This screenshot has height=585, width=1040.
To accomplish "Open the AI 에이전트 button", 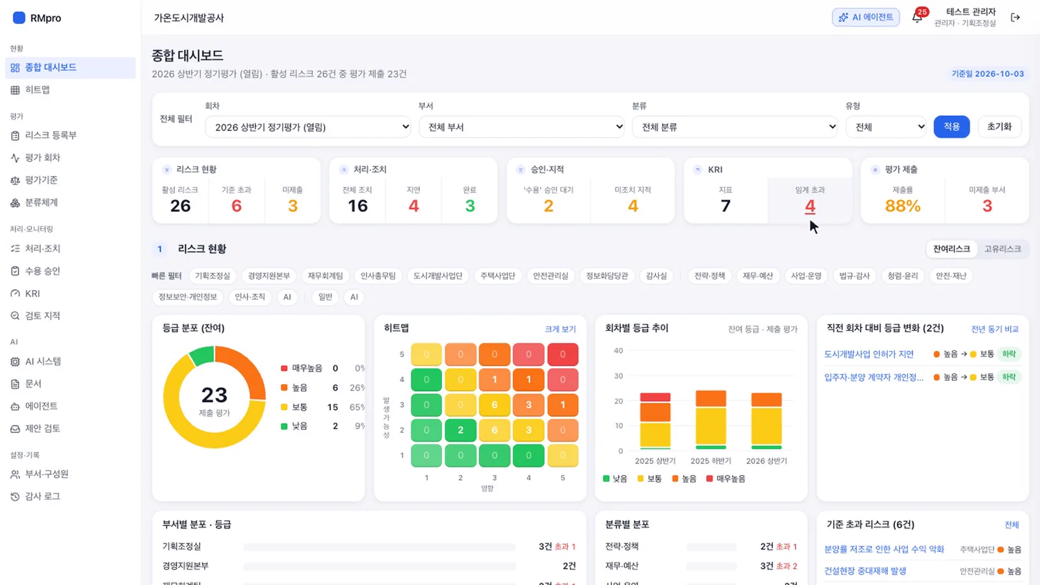I will (x=866, y=18).
